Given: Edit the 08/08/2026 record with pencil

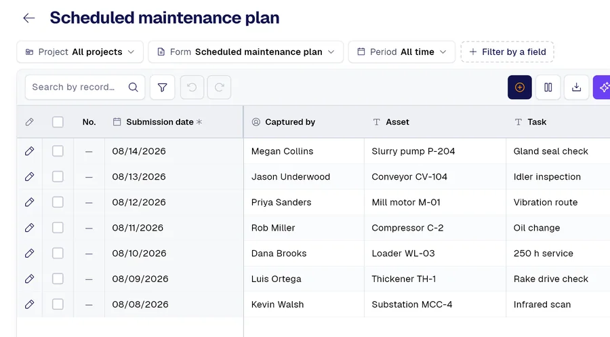Looking at the screenshot, I should point(30,304).
